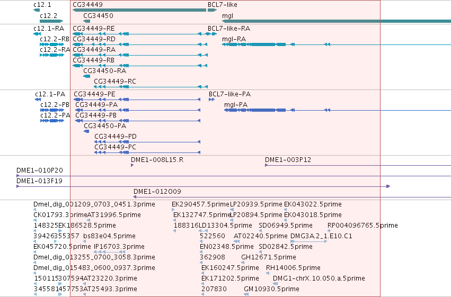451x297 pixels.
Task: Click the RP004096765.5prime EST label
Action: tap(362, 226)
